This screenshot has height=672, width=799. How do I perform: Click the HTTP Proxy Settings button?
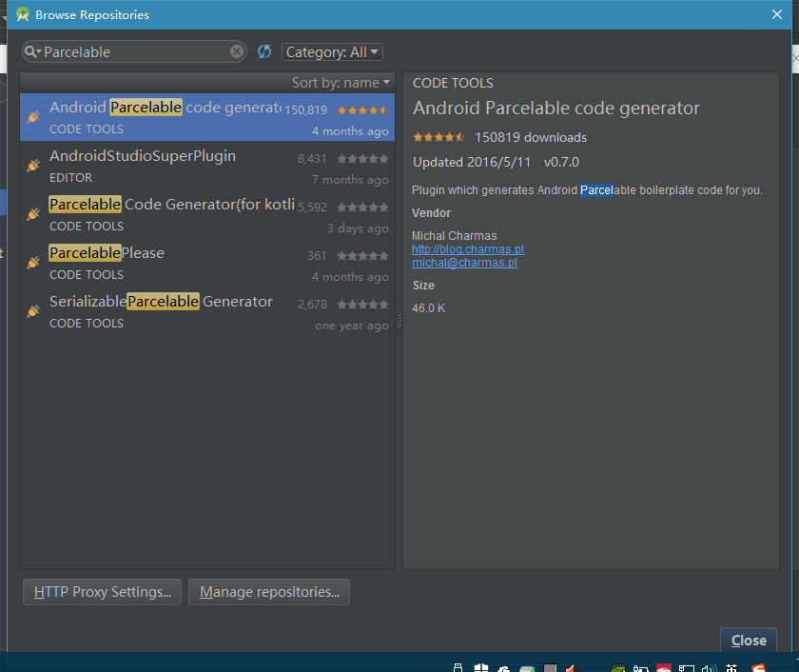click(x=102, y=592)
